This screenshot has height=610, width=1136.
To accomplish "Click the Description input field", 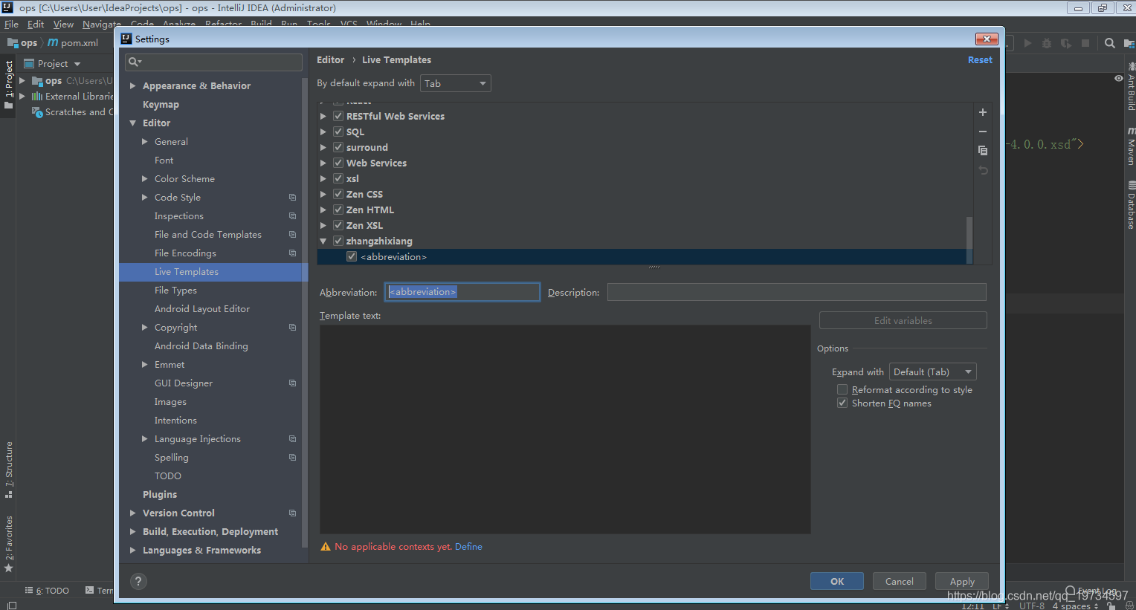I will click(x=797, y=292).
